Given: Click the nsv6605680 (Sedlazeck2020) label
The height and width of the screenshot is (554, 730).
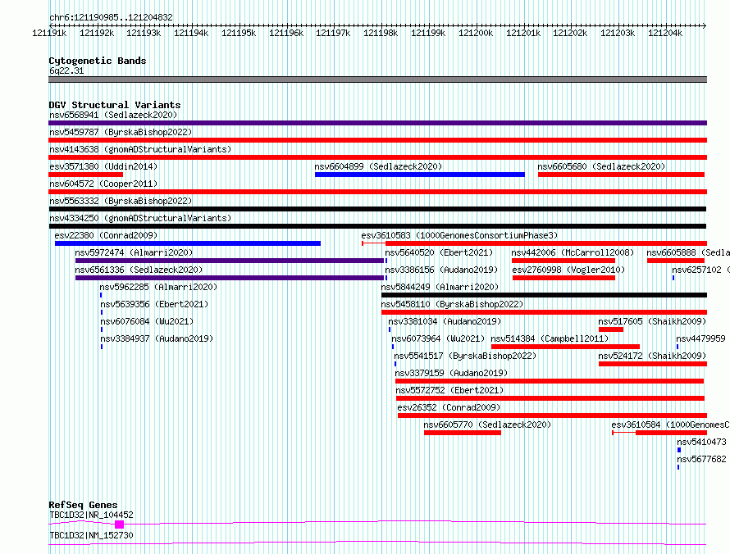Looking at the screenshot, I should [601, 166].
